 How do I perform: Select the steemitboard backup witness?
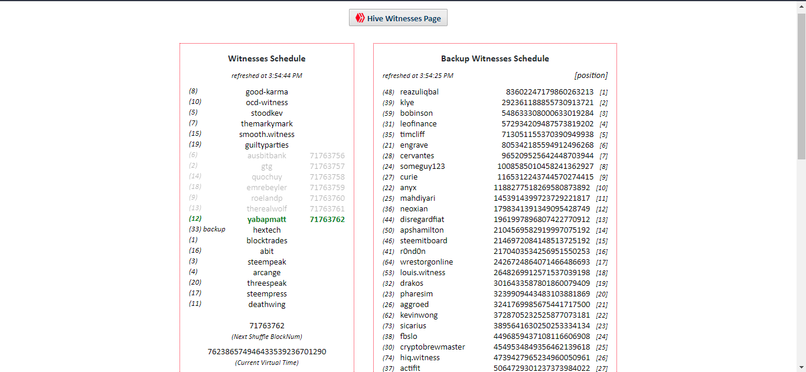[x=424, y=240]
